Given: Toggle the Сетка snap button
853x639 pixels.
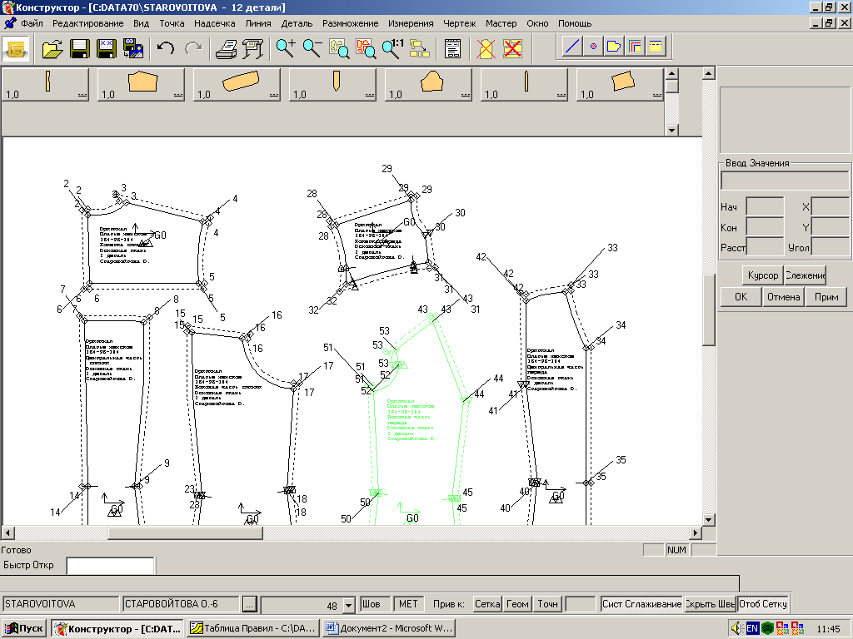Looking at the screenshot, I should 487,604.
